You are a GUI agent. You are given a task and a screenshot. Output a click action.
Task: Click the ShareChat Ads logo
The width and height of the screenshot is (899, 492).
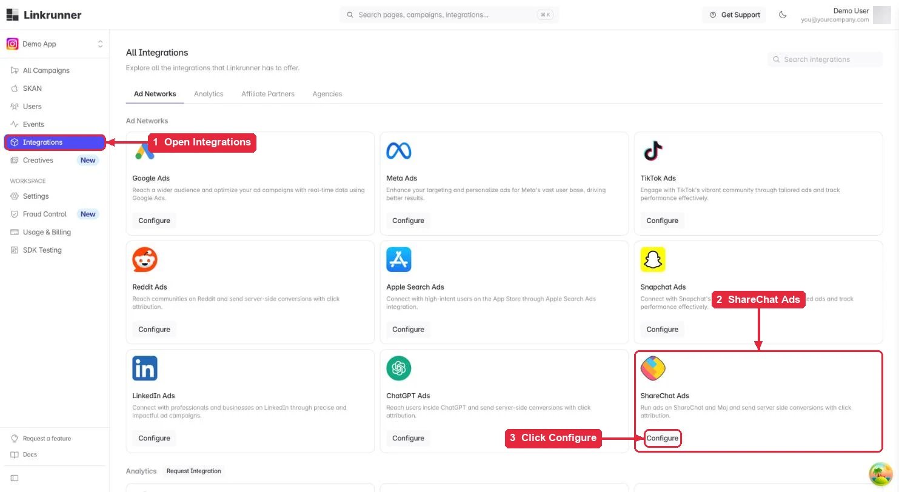653,368
